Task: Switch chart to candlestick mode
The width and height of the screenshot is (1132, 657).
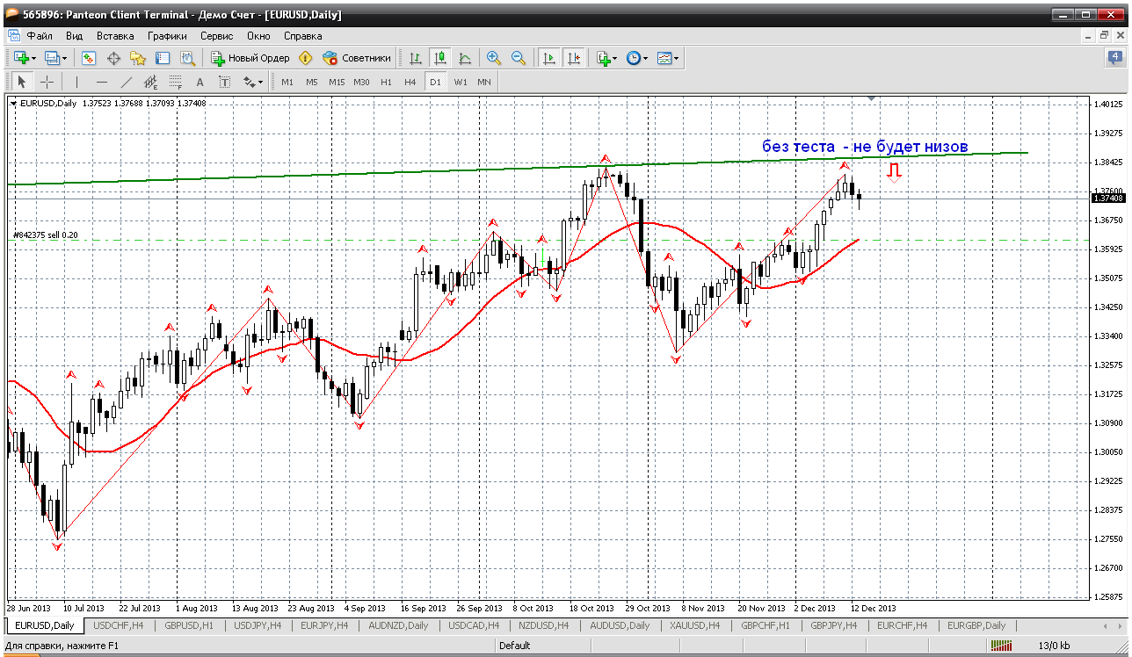Action: click(440, 58)
